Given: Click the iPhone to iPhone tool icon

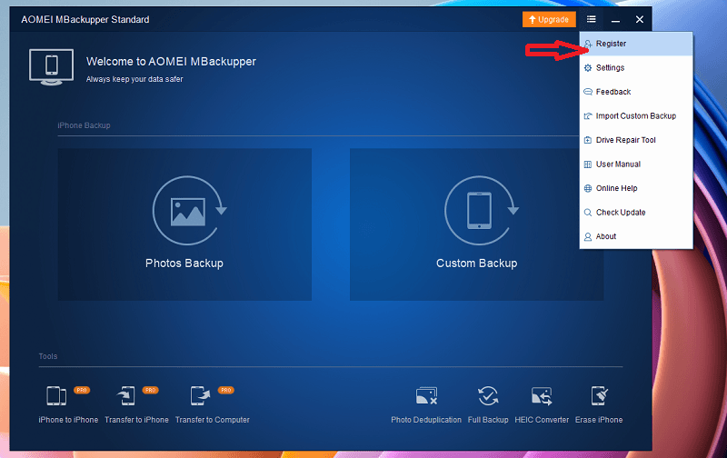Looking at the screenshot, I should point(56,396).
